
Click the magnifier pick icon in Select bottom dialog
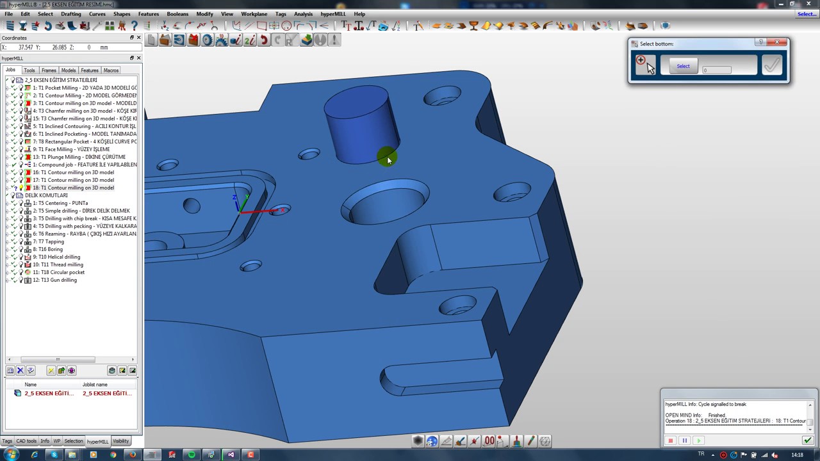pyautogui.click(x=644, y=65)
